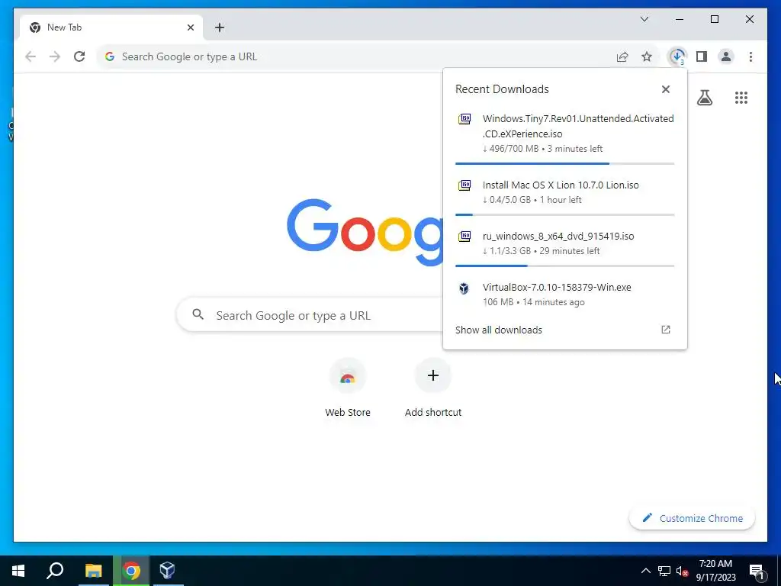Screen dimensions: 781x586
Task: Click the ISO icon for ru_windows_8 download
Action: tap(464, 237)
